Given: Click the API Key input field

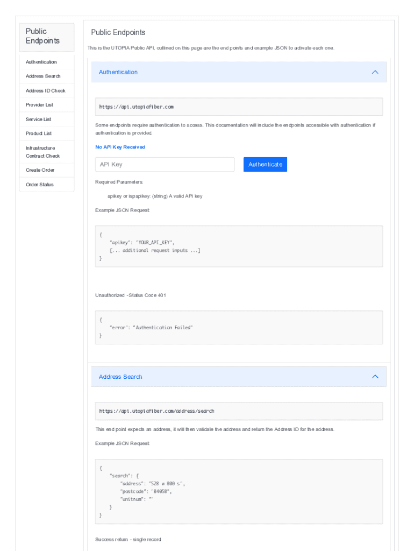Looking at the screenshot, I should pyautogui.click(x=165, y=165).
